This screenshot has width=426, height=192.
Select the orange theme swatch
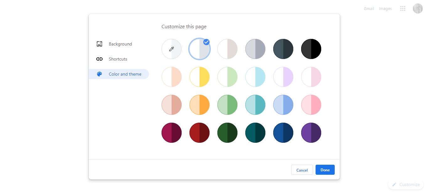click(x=200, y=105)
